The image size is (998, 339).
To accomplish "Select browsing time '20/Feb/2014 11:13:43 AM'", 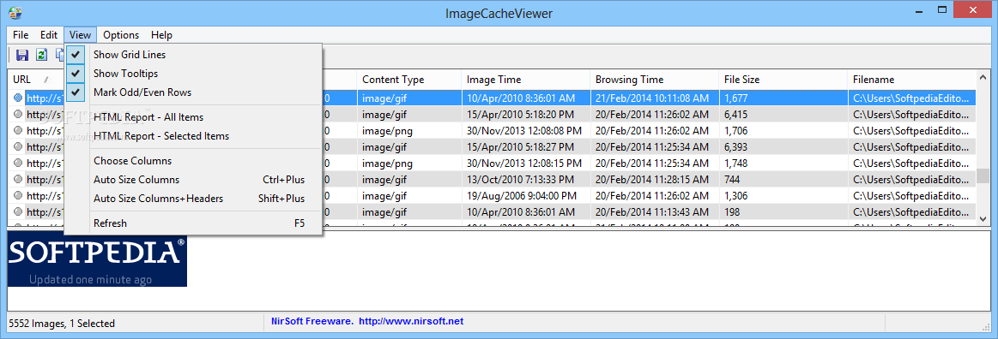I will pyautogui.click(x=652, y=211).
